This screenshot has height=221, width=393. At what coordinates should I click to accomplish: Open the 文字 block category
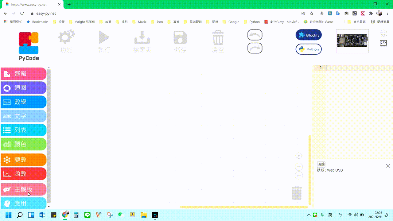[x=23, y=116]
